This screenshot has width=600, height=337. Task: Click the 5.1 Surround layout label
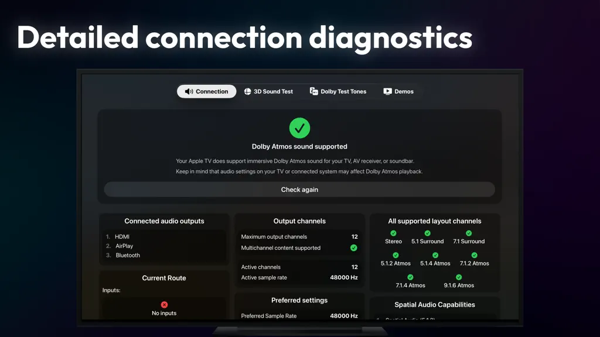pos(427,241)
